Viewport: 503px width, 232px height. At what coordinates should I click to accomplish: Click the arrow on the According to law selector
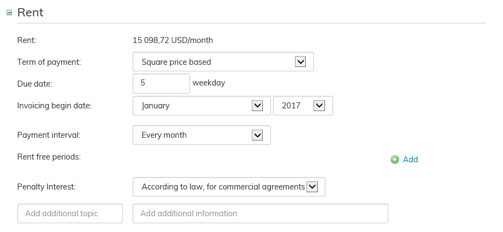click(312, 187)
